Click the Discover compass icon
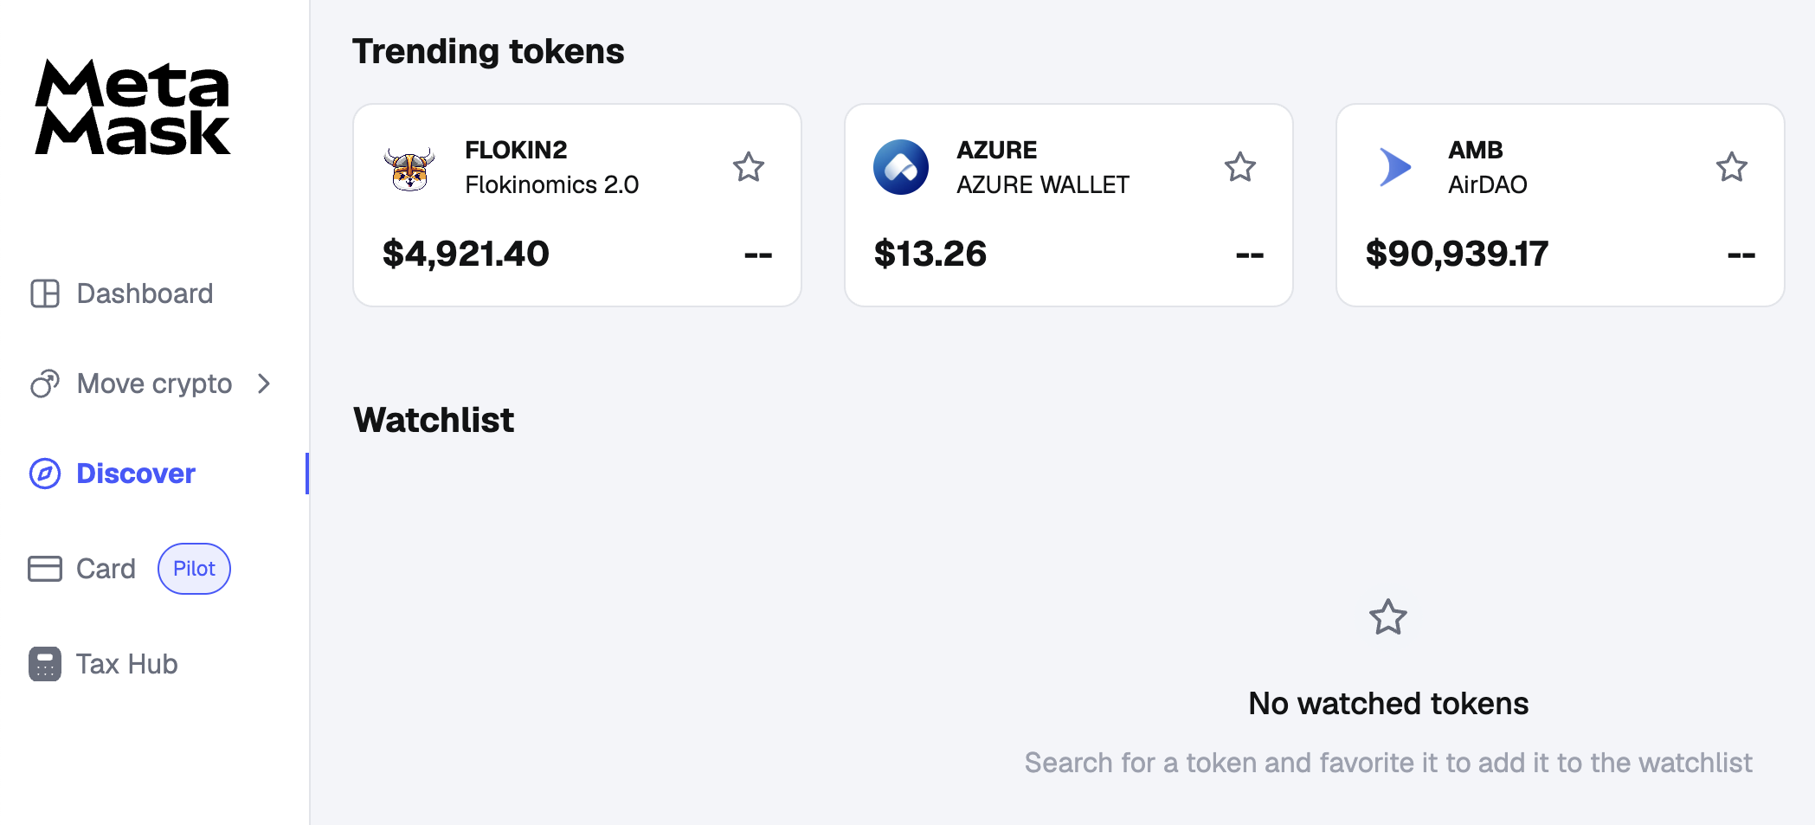The width and height of the screenshot is (1815, 825). tap(45, 474)
